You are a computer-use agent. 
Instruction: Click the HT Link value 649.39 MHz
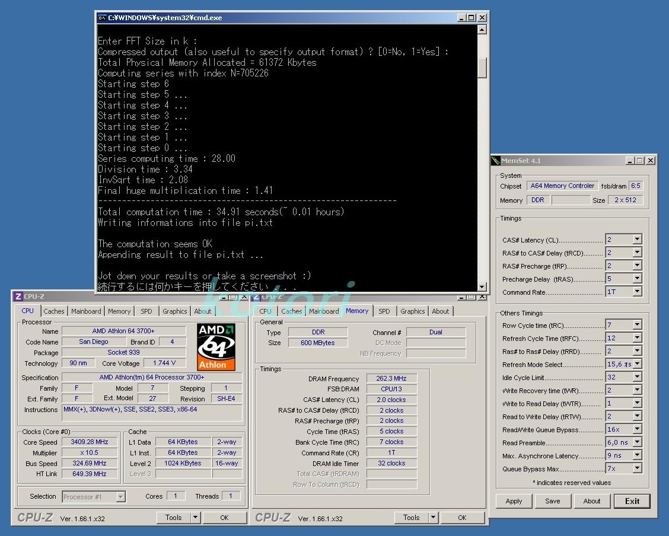click(x=90, y=474)
